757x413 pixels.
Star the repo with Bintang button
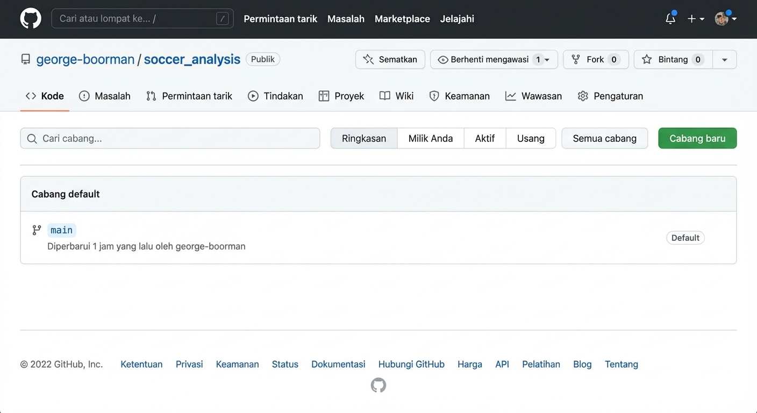tap(673, 60)
